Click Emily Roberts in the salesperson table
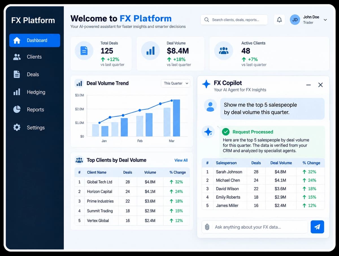This screenshot has height=256, width=339. [228, 197]
